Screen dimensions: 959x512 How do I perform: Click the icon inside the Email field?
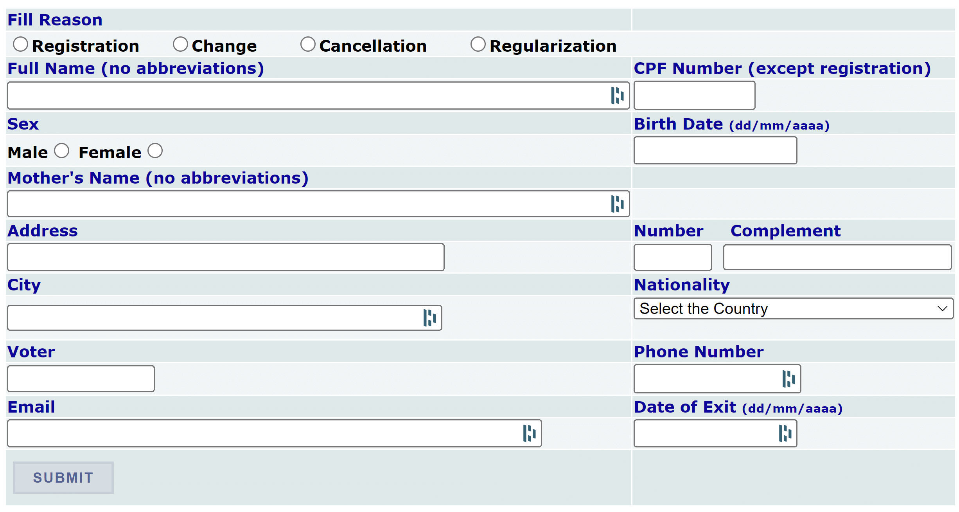(529, 433)
